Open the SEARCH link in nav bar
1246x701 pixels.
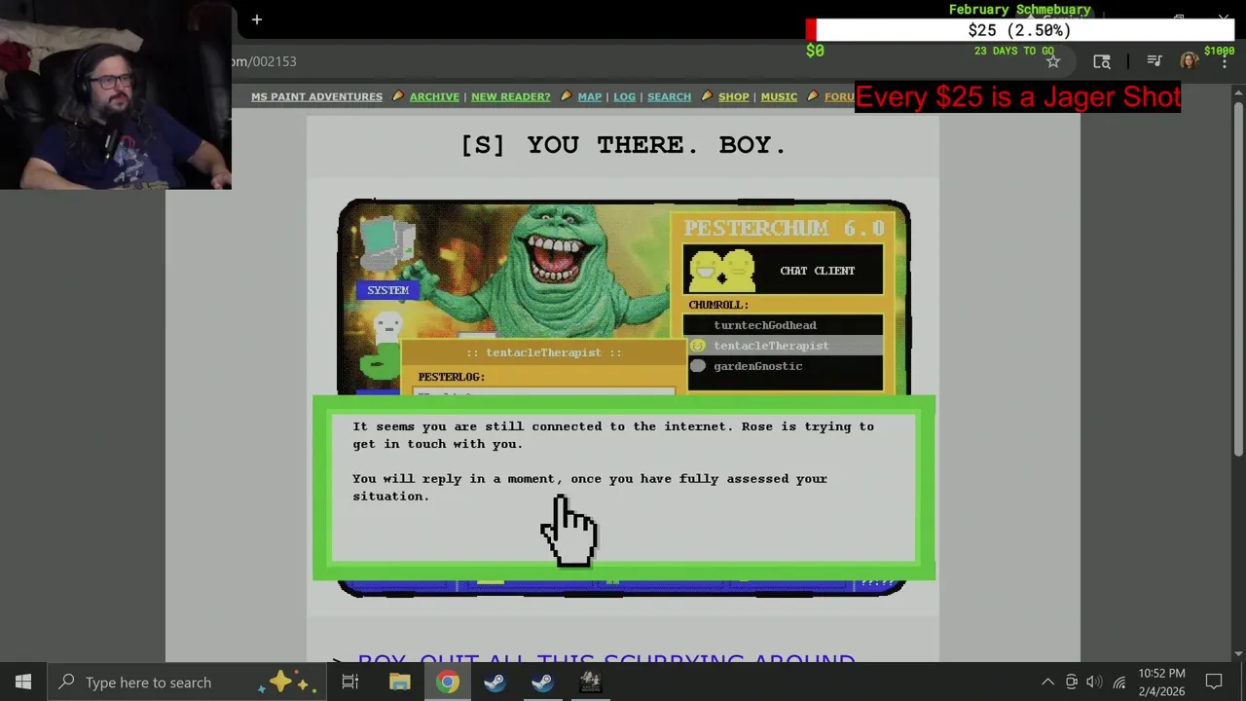point(669,96)
